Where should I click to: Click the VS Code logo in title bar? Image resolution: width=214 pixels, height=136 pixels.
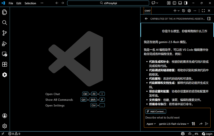(3, 3)
